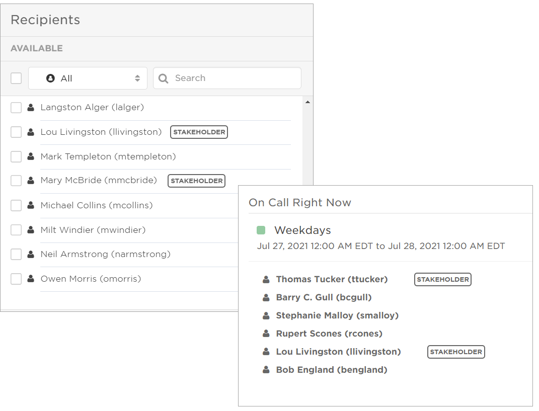The height and width of the screenshot is (411, 539).
Task: Click the person icon beside Milt Windier
Action: pyautogui.click(x=31, y=230)
